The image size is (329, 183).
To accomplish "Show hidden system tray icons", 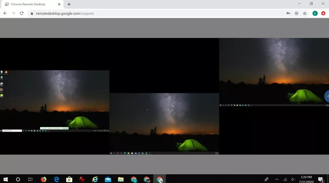I will tap(277, 179).
